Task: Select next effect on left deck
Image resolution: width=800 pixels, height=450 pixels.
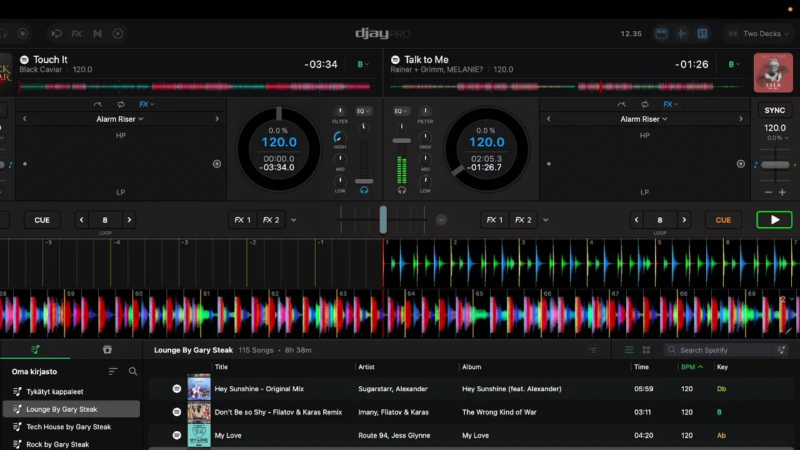Action: click(217, 119)
